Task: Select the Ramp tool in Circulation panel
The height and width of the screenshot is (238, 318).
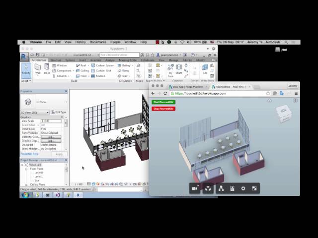Action: click(123, 70)
